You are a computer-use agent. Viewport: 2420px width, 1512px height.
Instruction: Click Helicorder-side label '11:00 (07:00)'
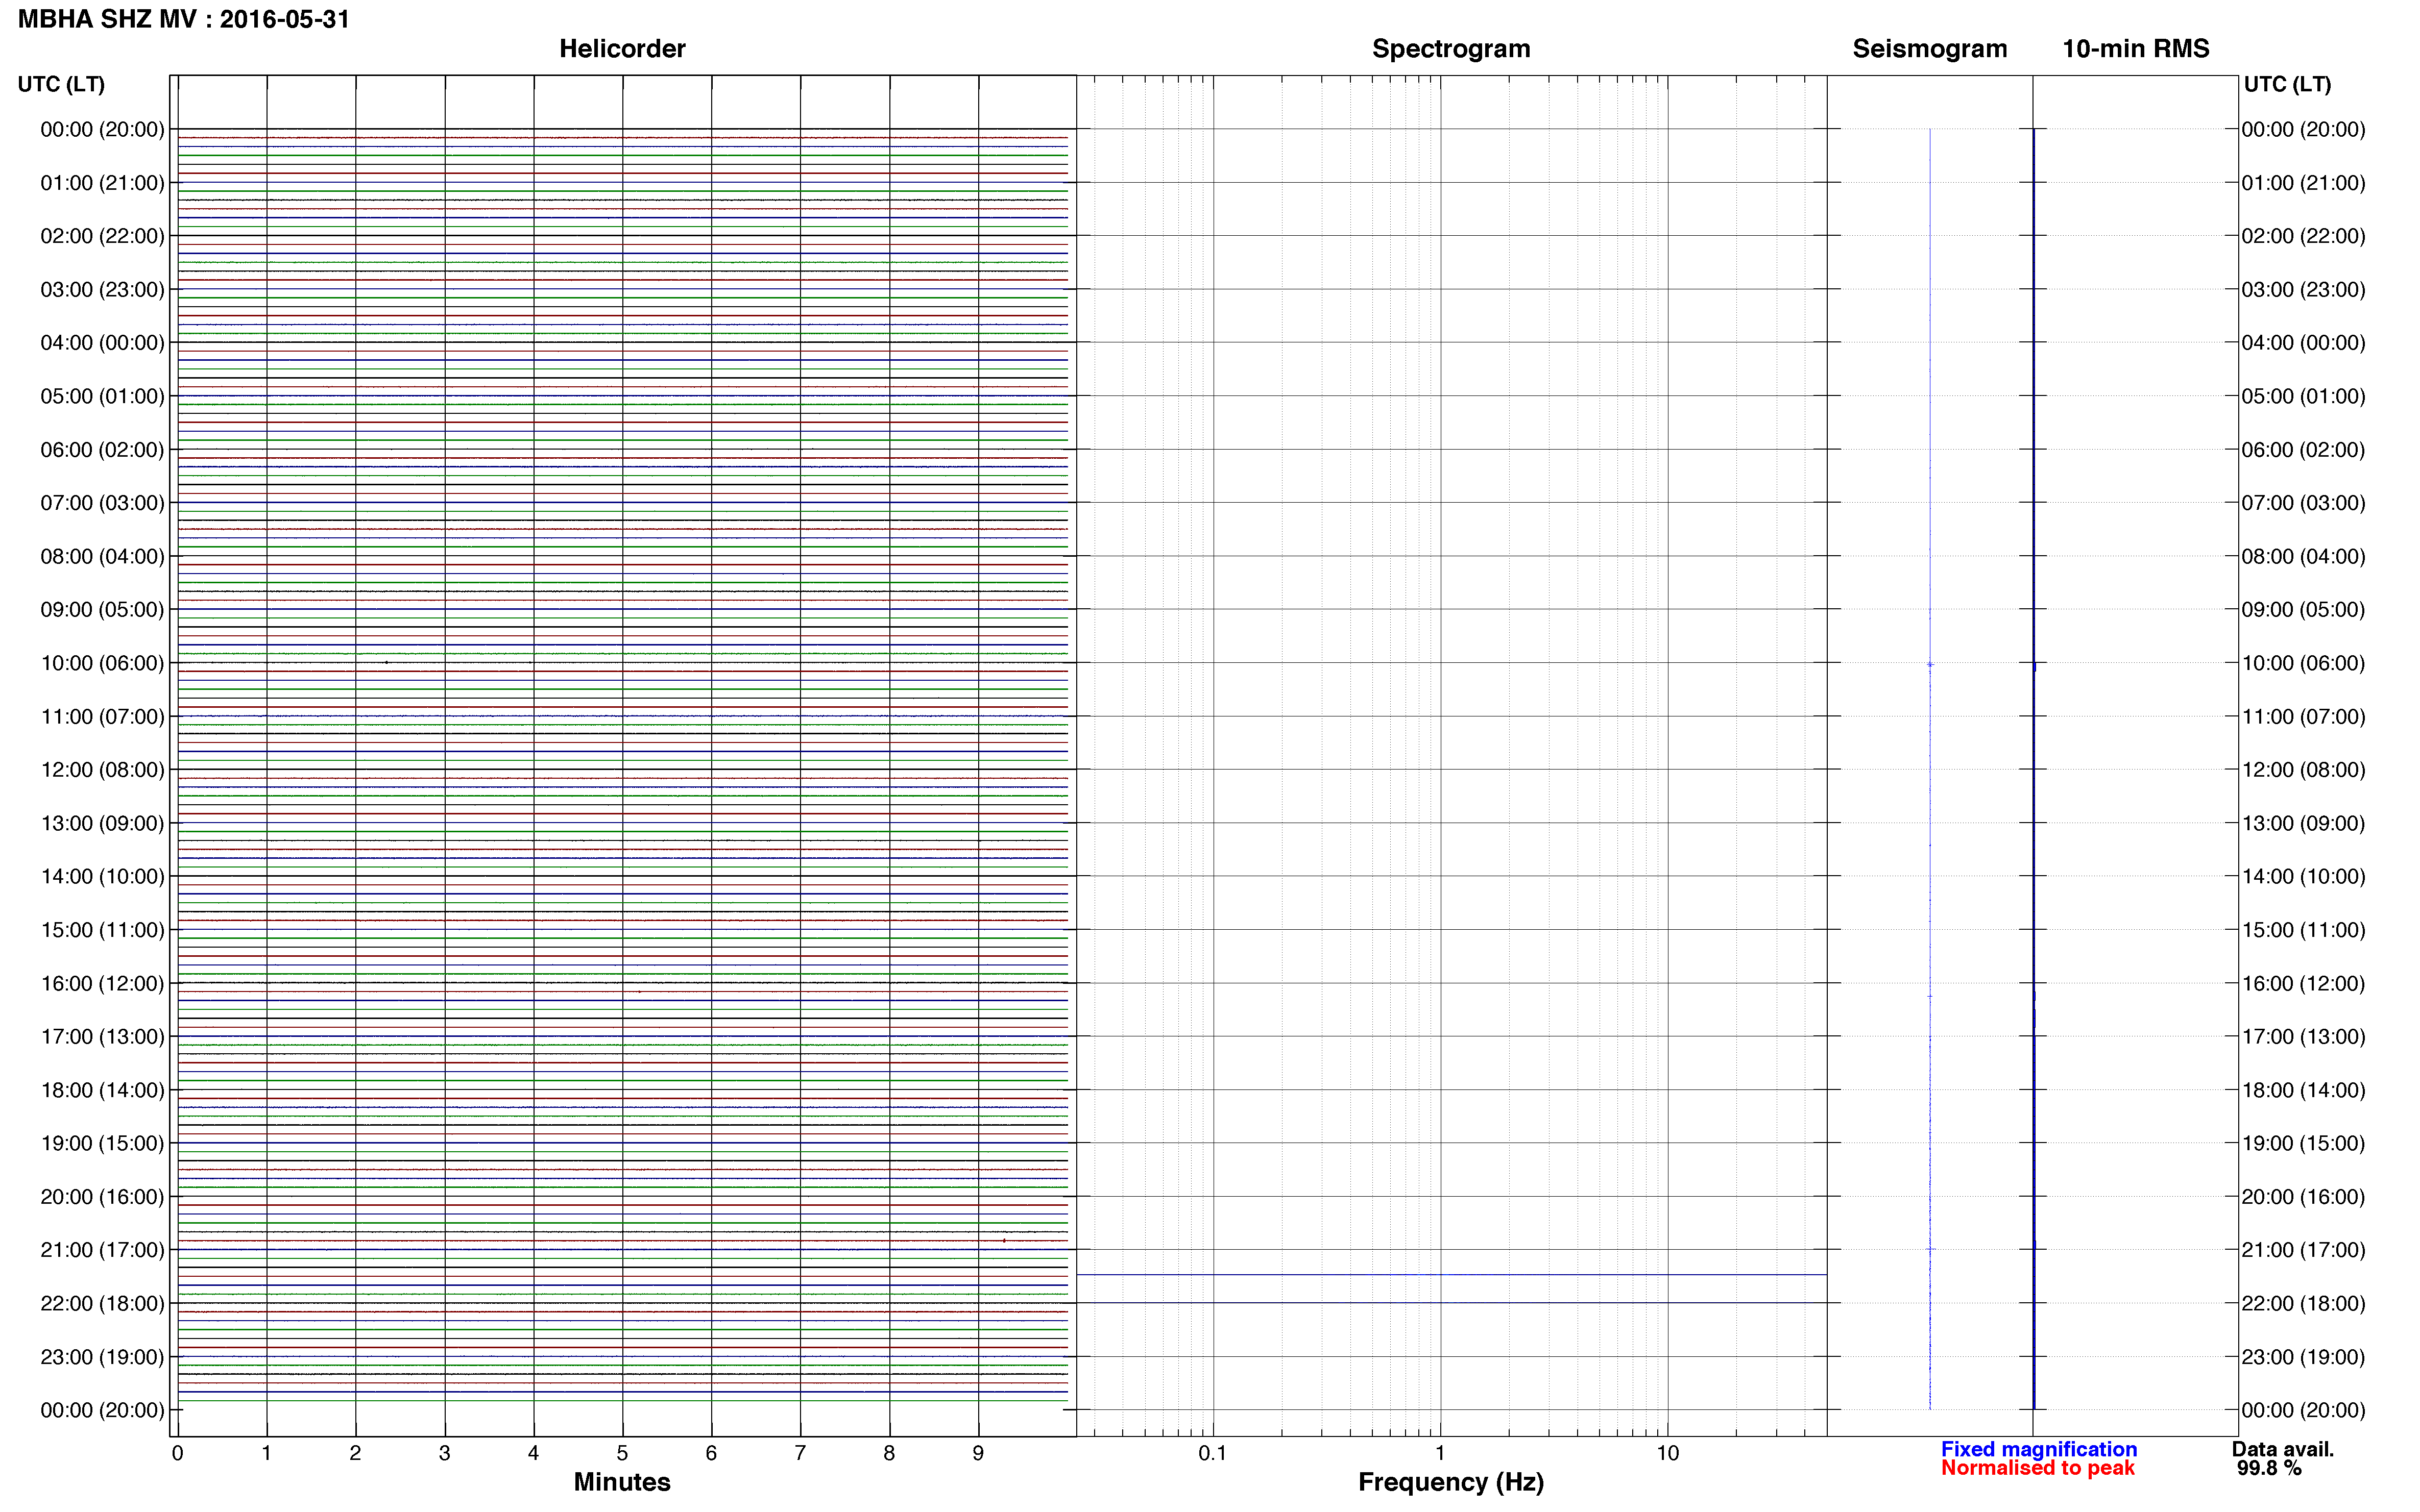coord(102,716)
